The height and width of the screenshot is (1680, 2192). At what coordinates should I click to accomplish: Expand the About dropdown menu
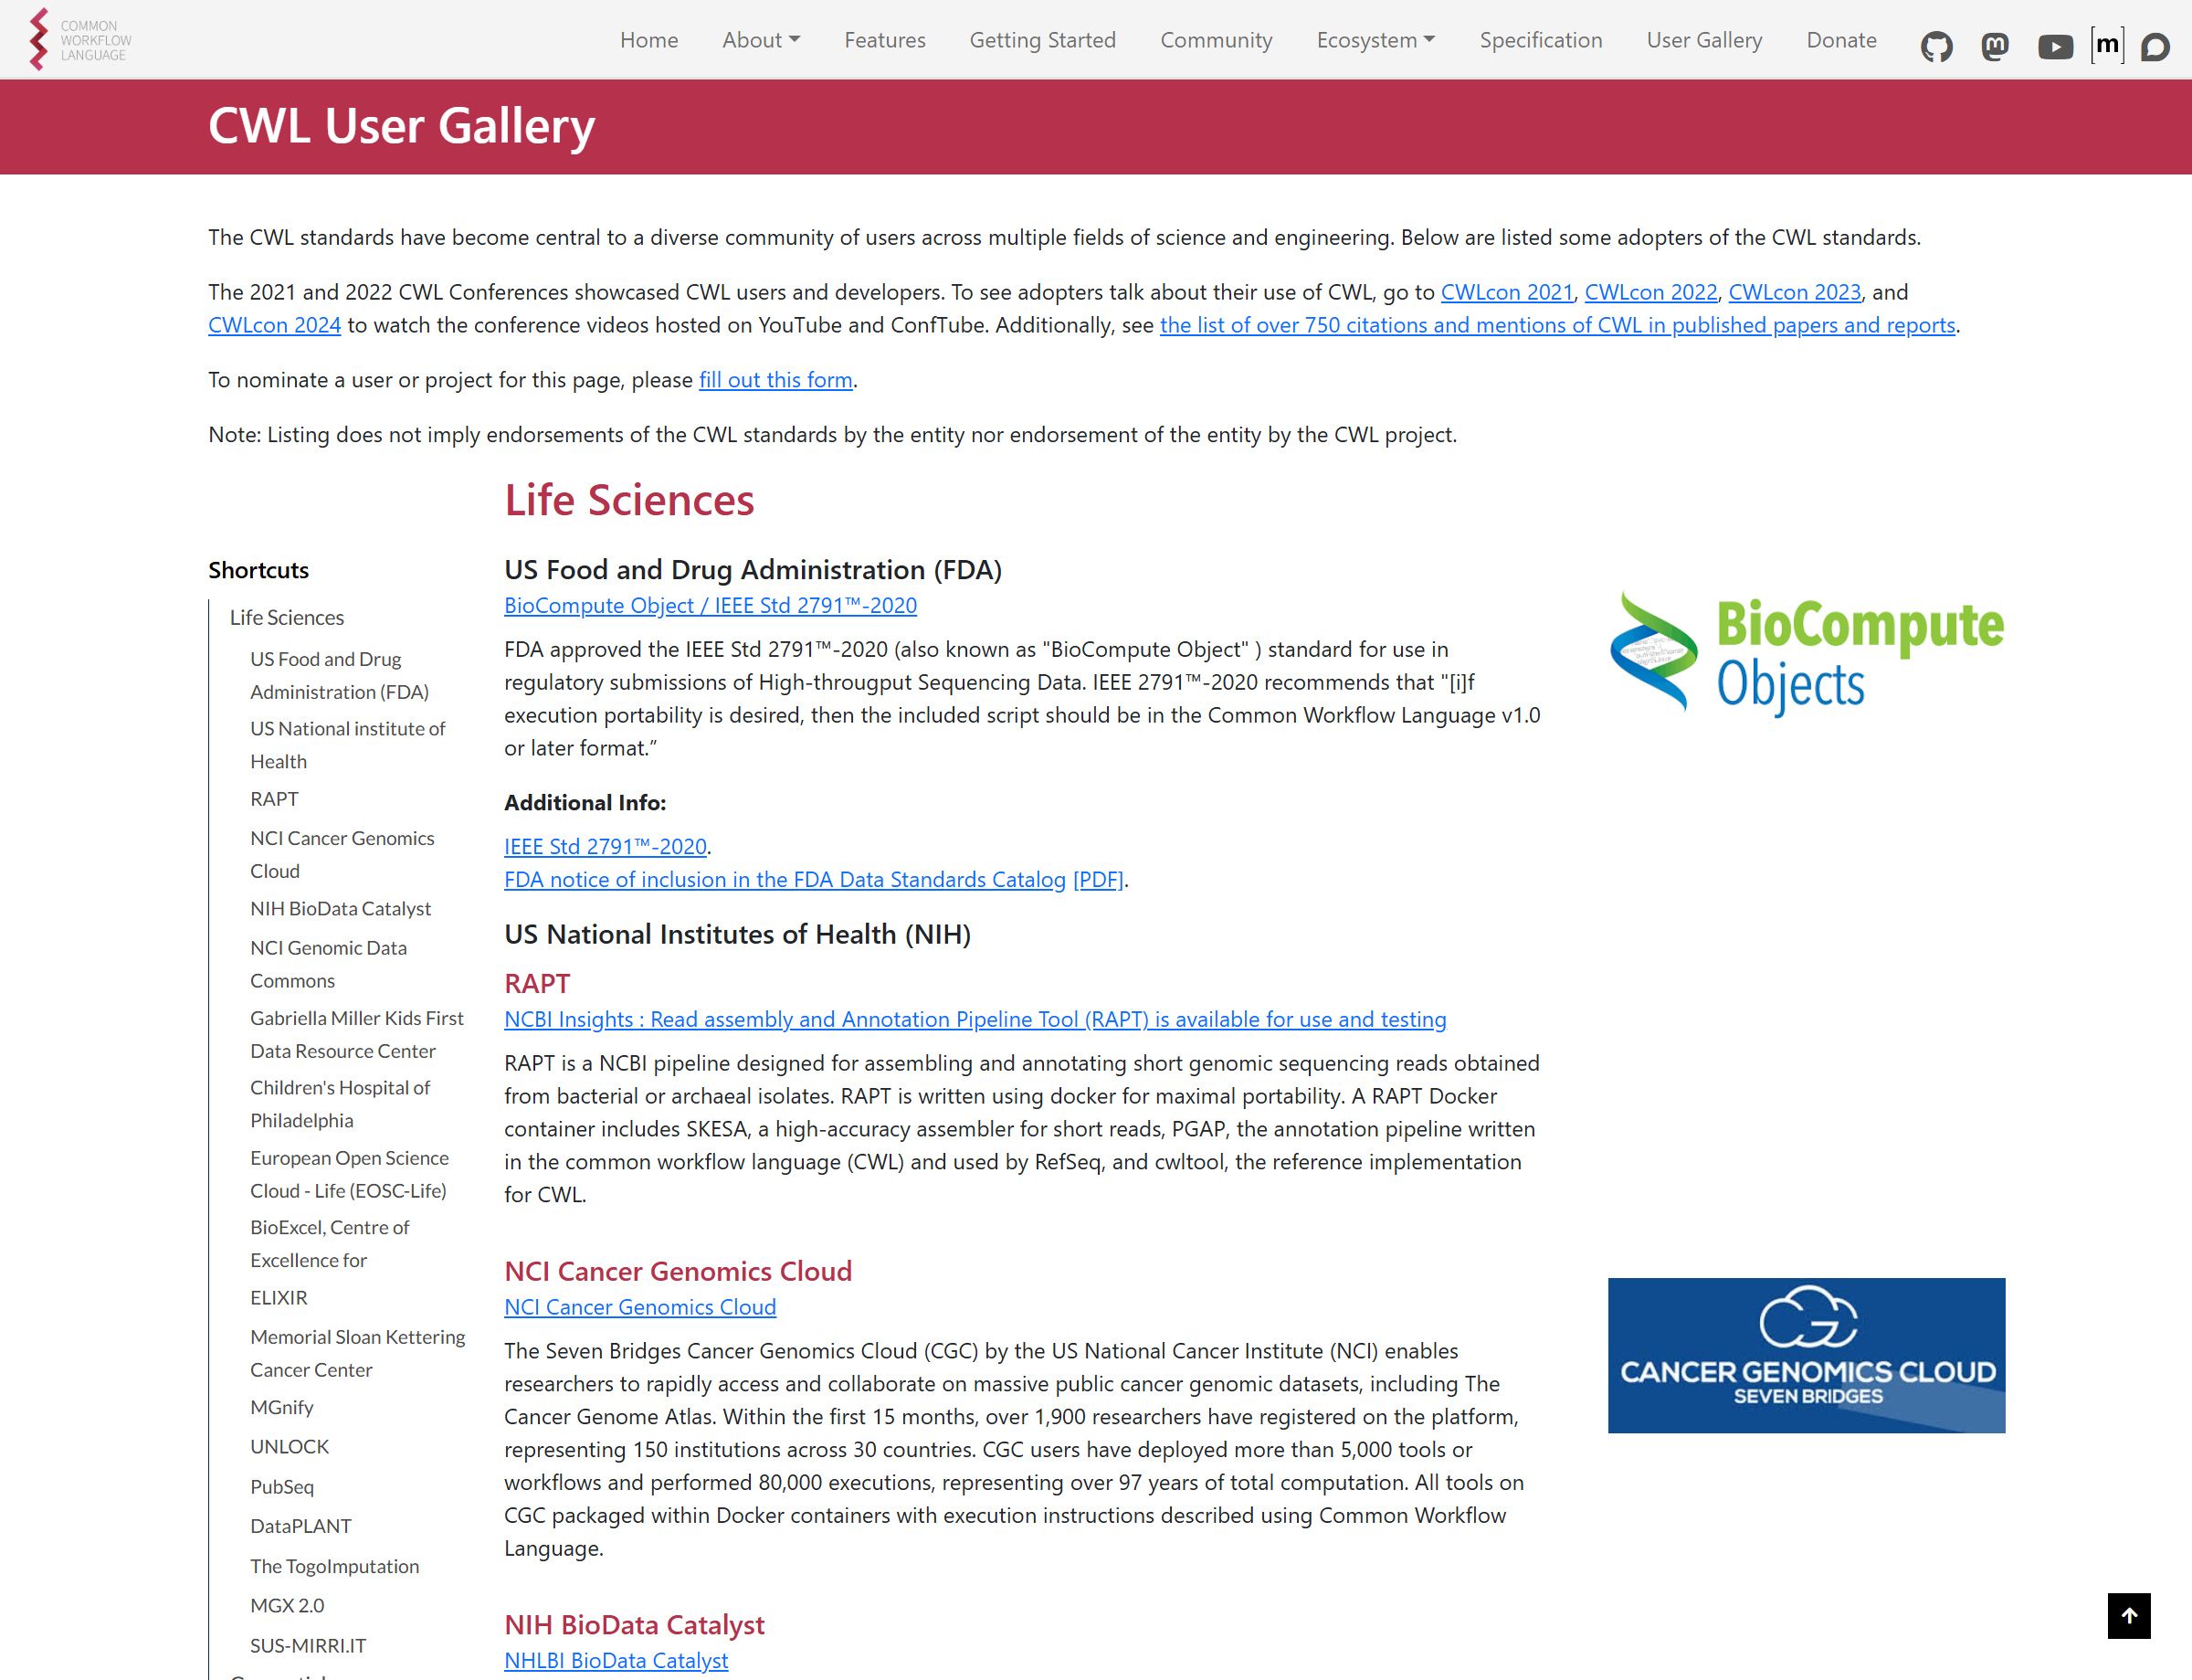click(x=761, y=40)
